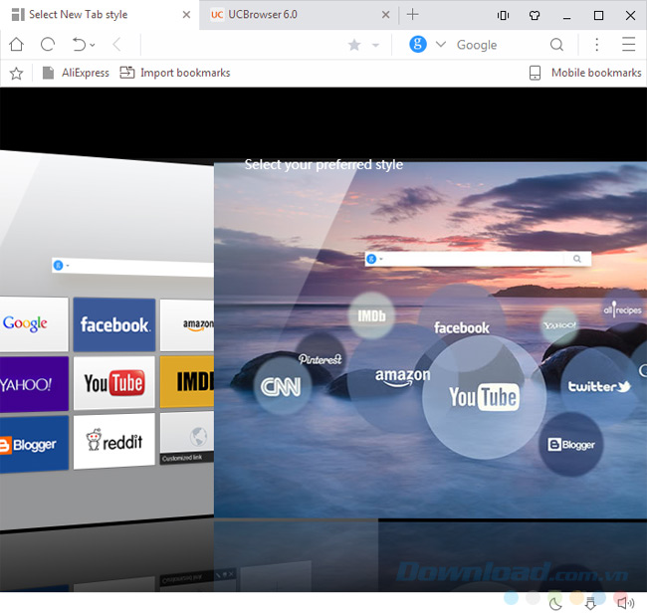This screenshot has height=614, width=647.
Task: Expand the undo history dropdown arrow
Action: (93, 45)
